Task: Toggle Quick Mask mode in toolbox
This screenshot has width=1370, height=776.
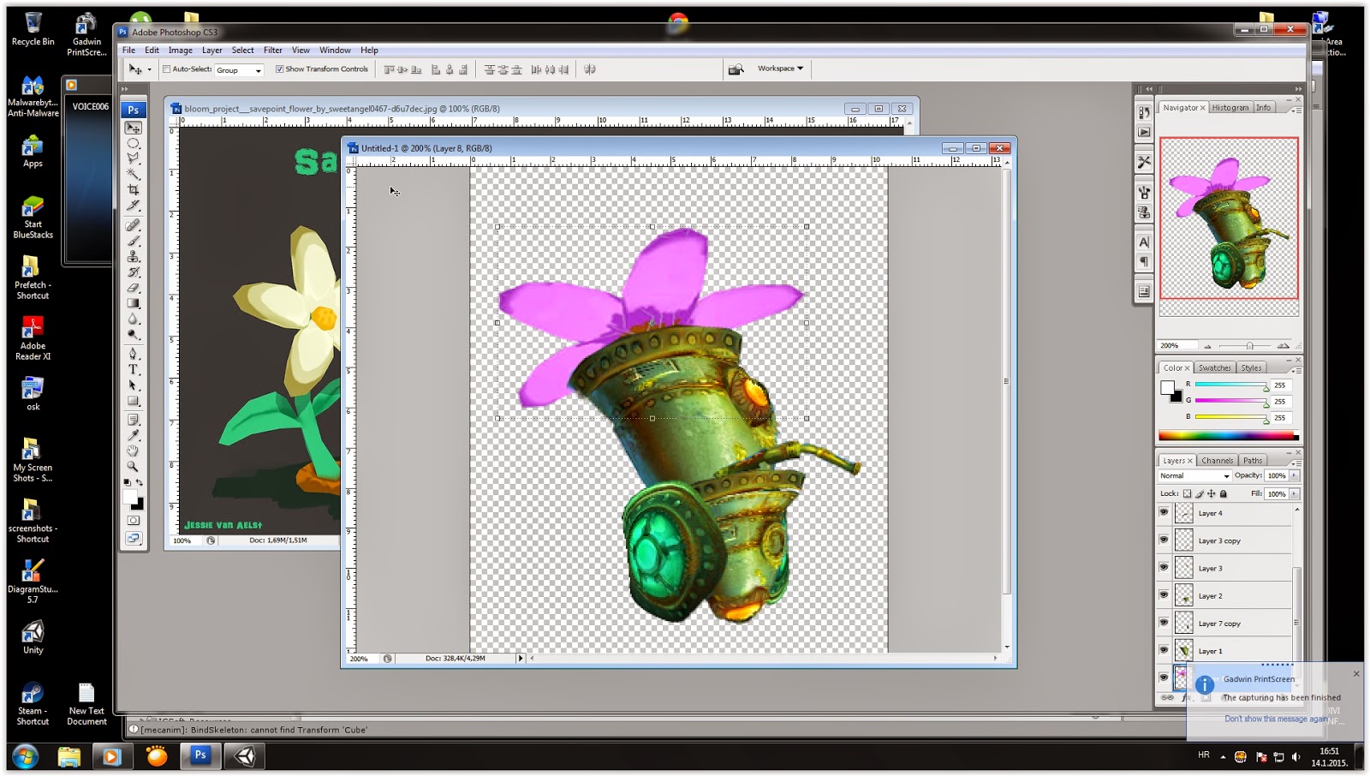Action: coord(134,520)
